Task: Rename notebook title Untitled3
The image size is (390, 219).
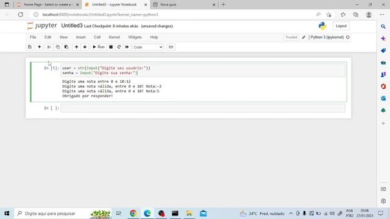Action: pos(72,26)
